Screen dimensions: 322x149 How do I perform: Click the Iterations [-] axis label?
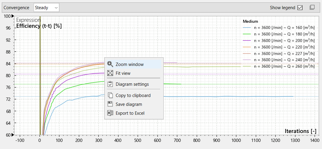click(300, 131)
